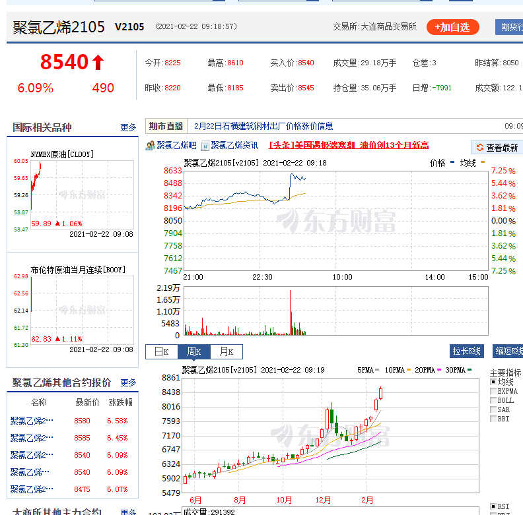Select the RSI indicator option
This screenshot has width=523, height=515.
[x=493, y=506]
